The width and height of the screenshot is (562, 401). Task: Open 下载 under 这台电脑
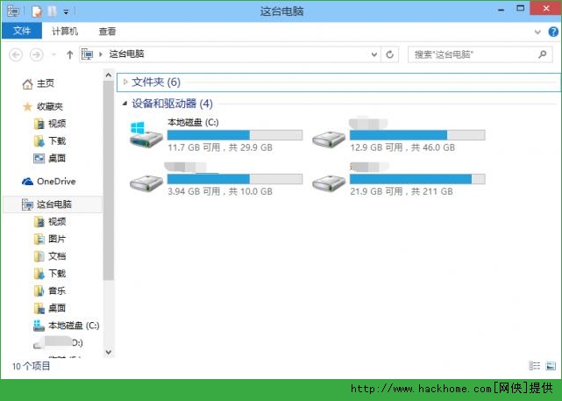(x=57, y=273)
